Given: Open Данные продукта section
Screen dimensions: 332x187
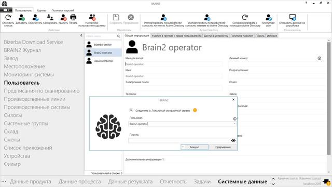Looking at the screenshot, I should coord(30,182).
